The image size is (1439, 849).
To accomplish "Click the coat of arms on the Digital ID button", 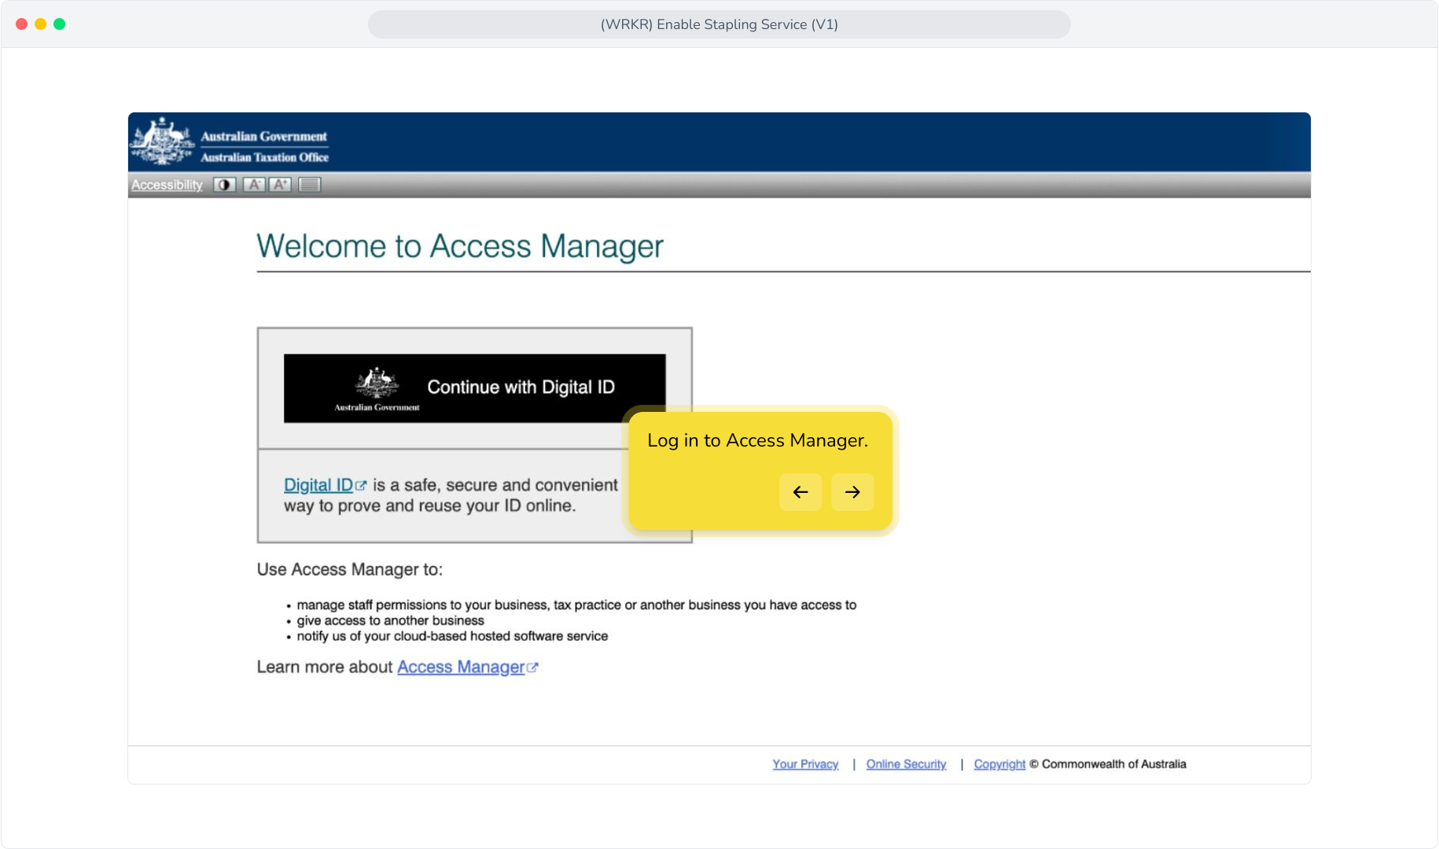I will (x=377, y=383).
